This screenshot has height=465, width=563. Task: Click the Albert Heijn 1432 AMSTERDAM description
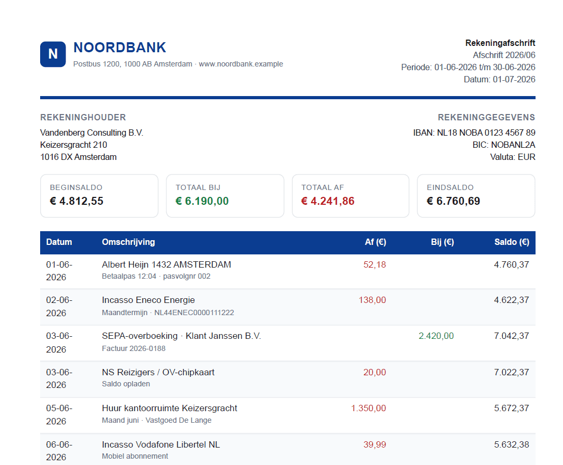[166, 265]
